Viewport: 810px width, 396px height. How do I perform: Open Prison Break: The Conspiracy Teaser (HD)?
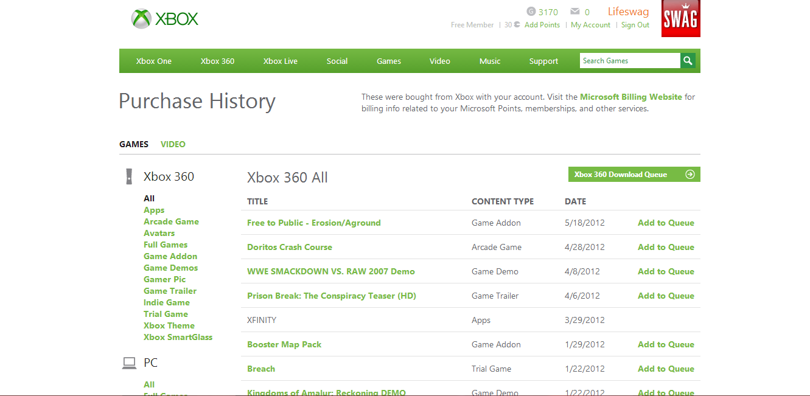[x=332, y=296]
